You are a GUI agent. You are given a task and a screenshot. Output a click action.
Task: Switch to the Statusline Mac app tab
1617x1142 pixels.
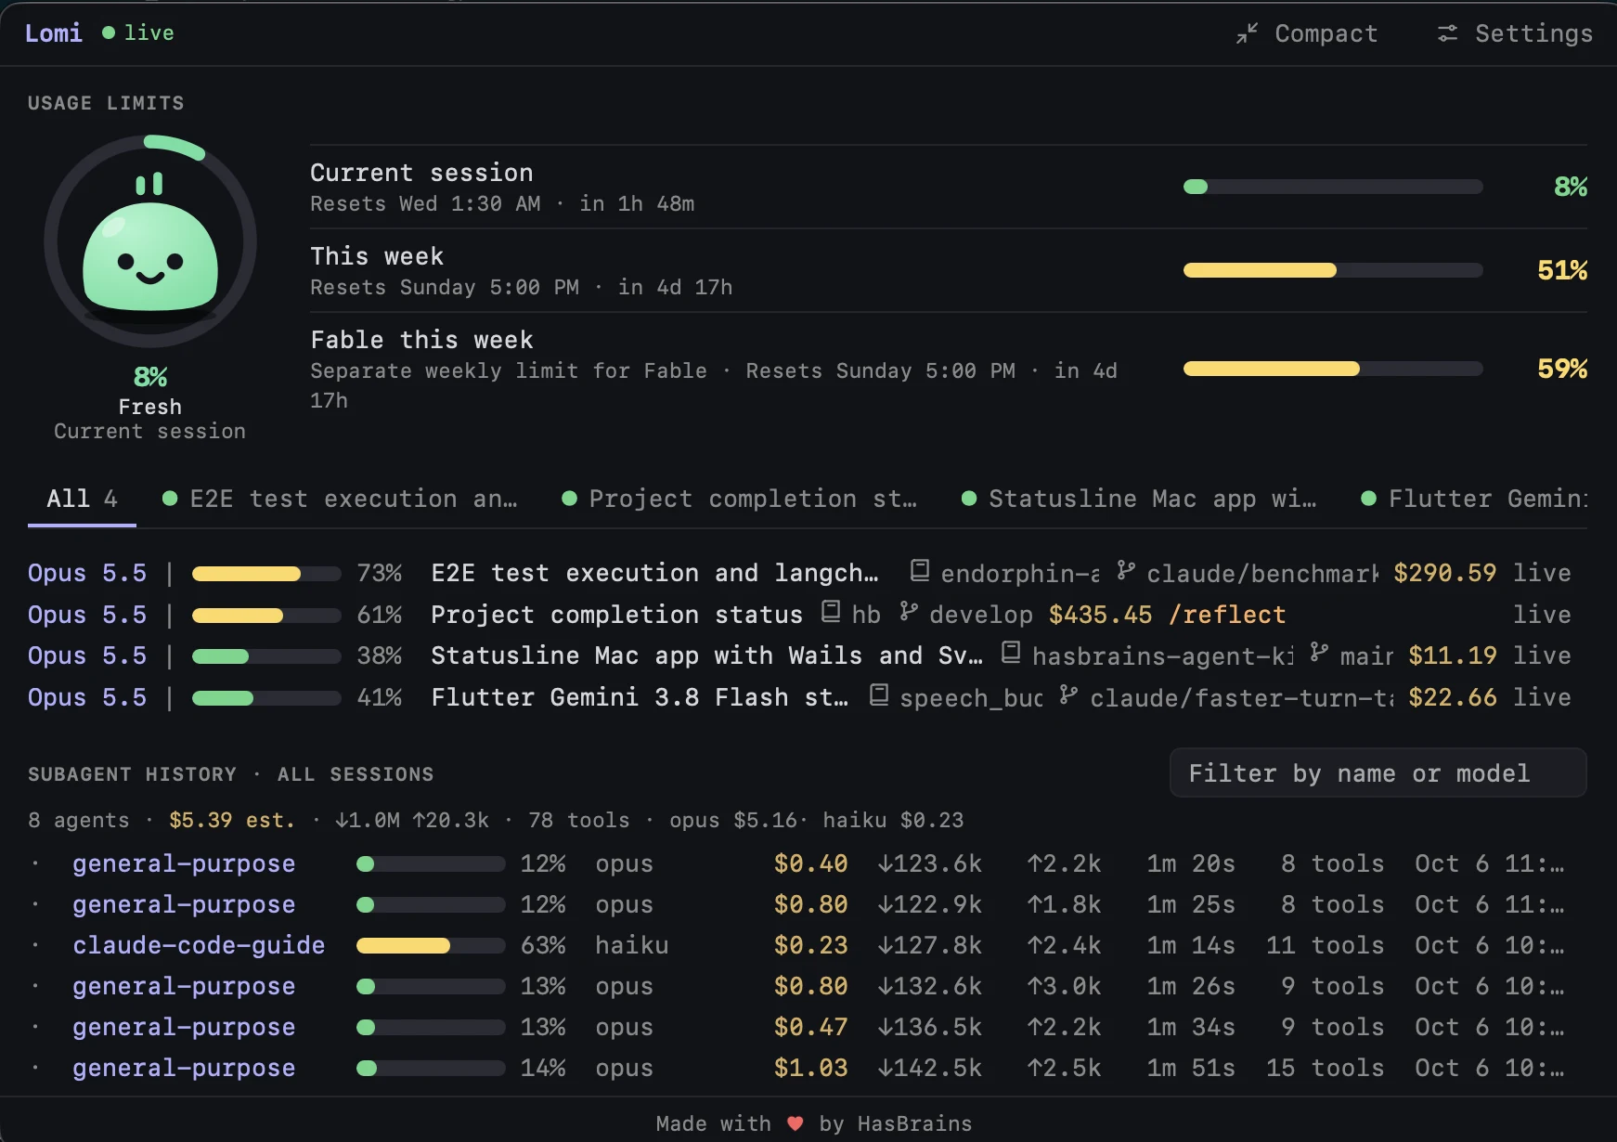click(x=1139, y=499)
